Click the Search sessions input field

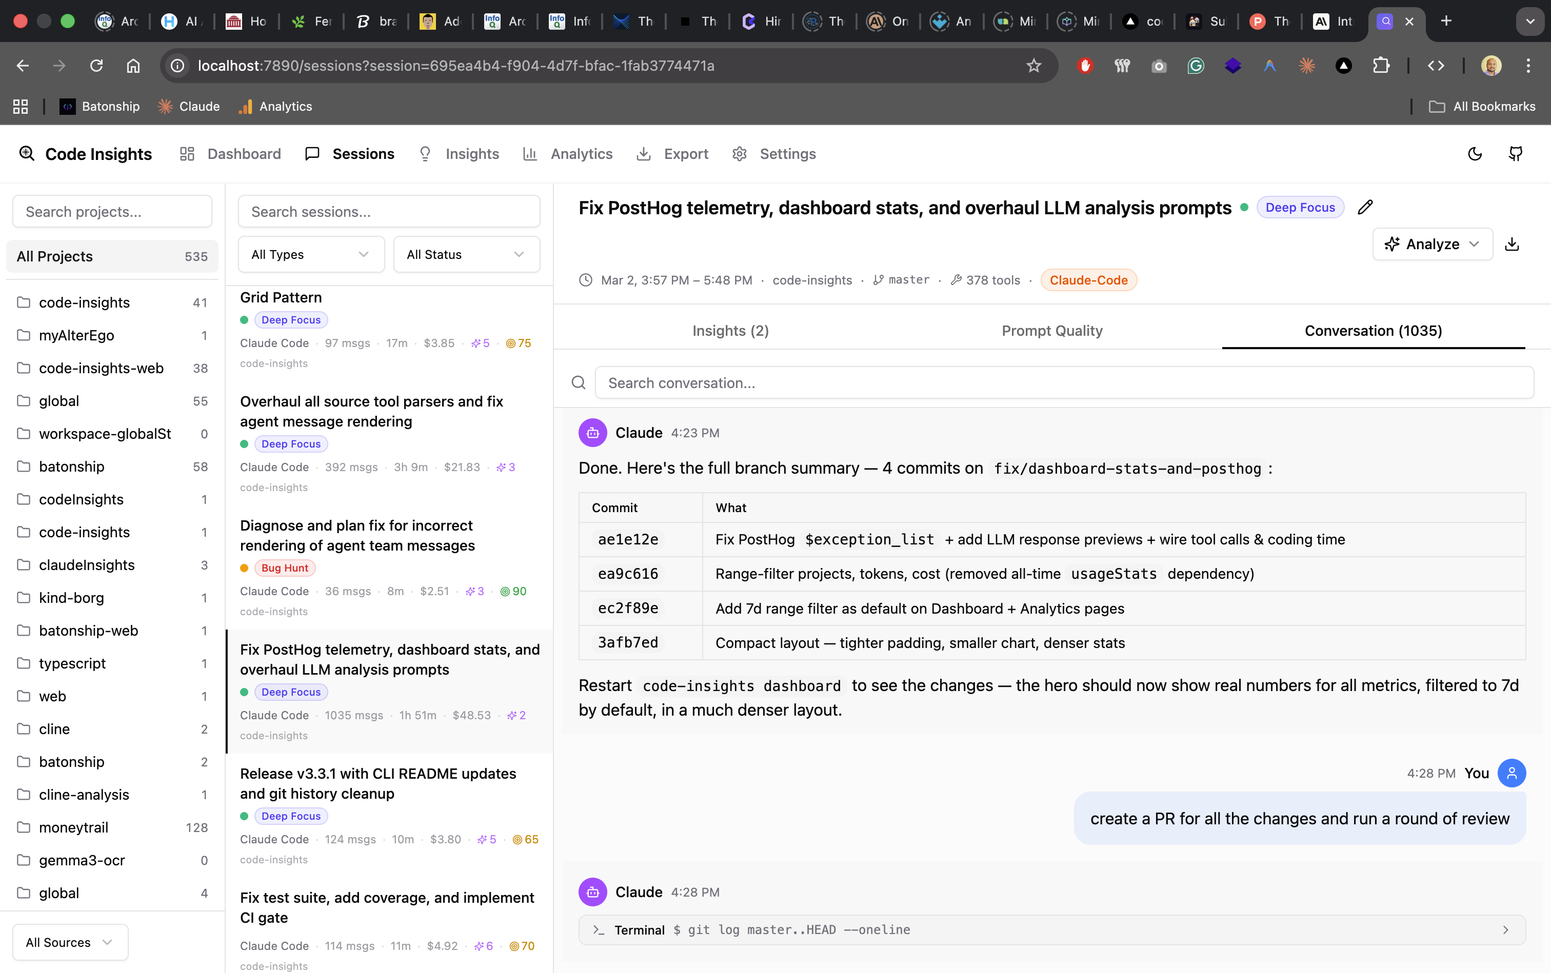pyautogui.click(x=388, y=211)
